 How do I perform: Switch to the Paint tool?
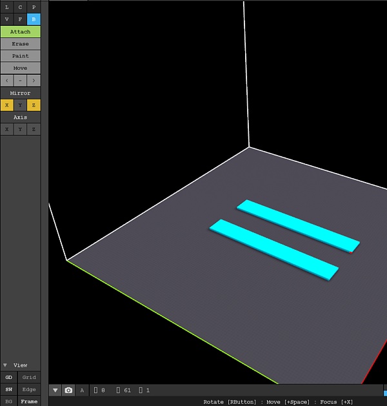(x=20, y=56)
